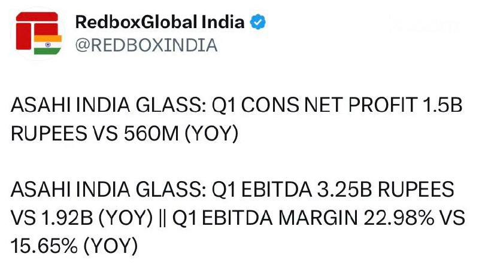
Task: Click the red box logo in avatar
Action: pos(37,30)
